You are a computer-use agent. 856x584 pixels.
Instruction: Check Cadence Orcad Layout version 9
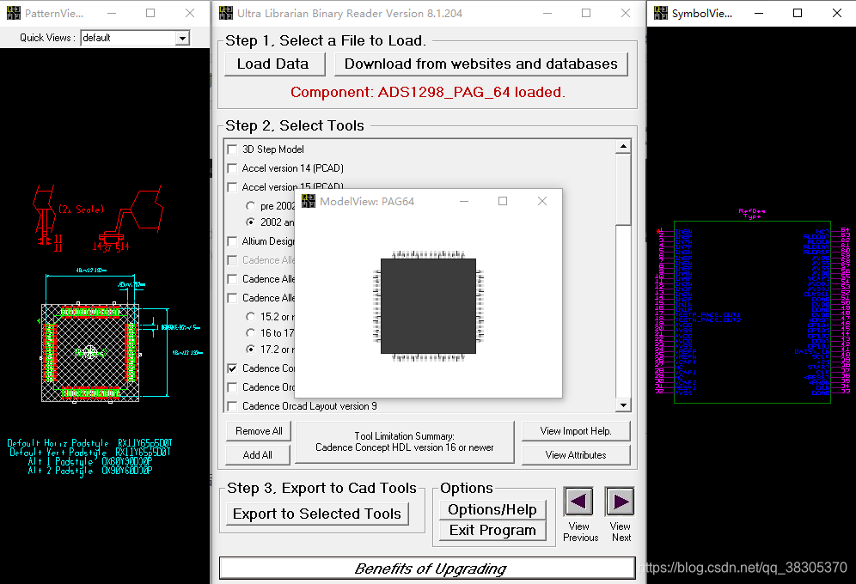click(x=232, y=406)
